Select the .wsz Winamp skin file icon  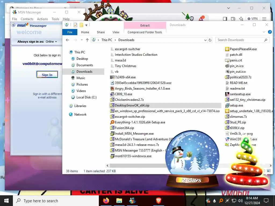coord(112,83)
